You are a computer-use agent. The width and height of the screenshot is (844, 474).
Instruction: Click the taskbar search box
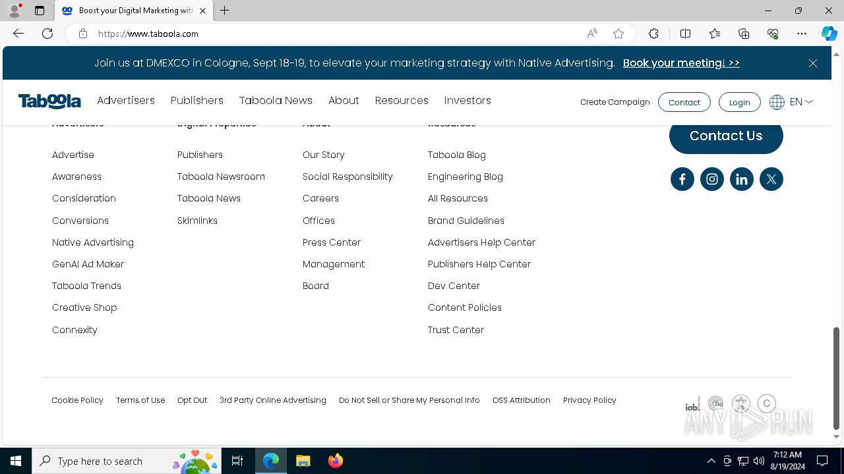point(127,461)
